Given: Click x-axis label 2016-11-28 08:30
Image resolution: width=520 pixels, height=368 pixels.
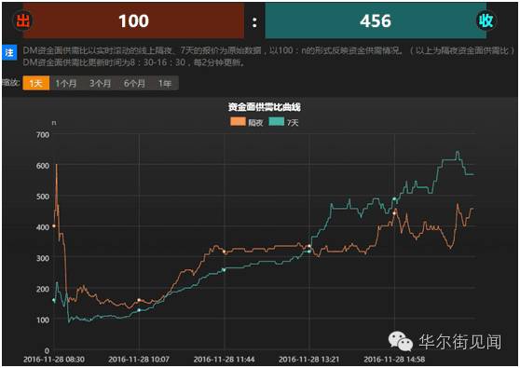Looking at the screenshot, I should 54,360.
